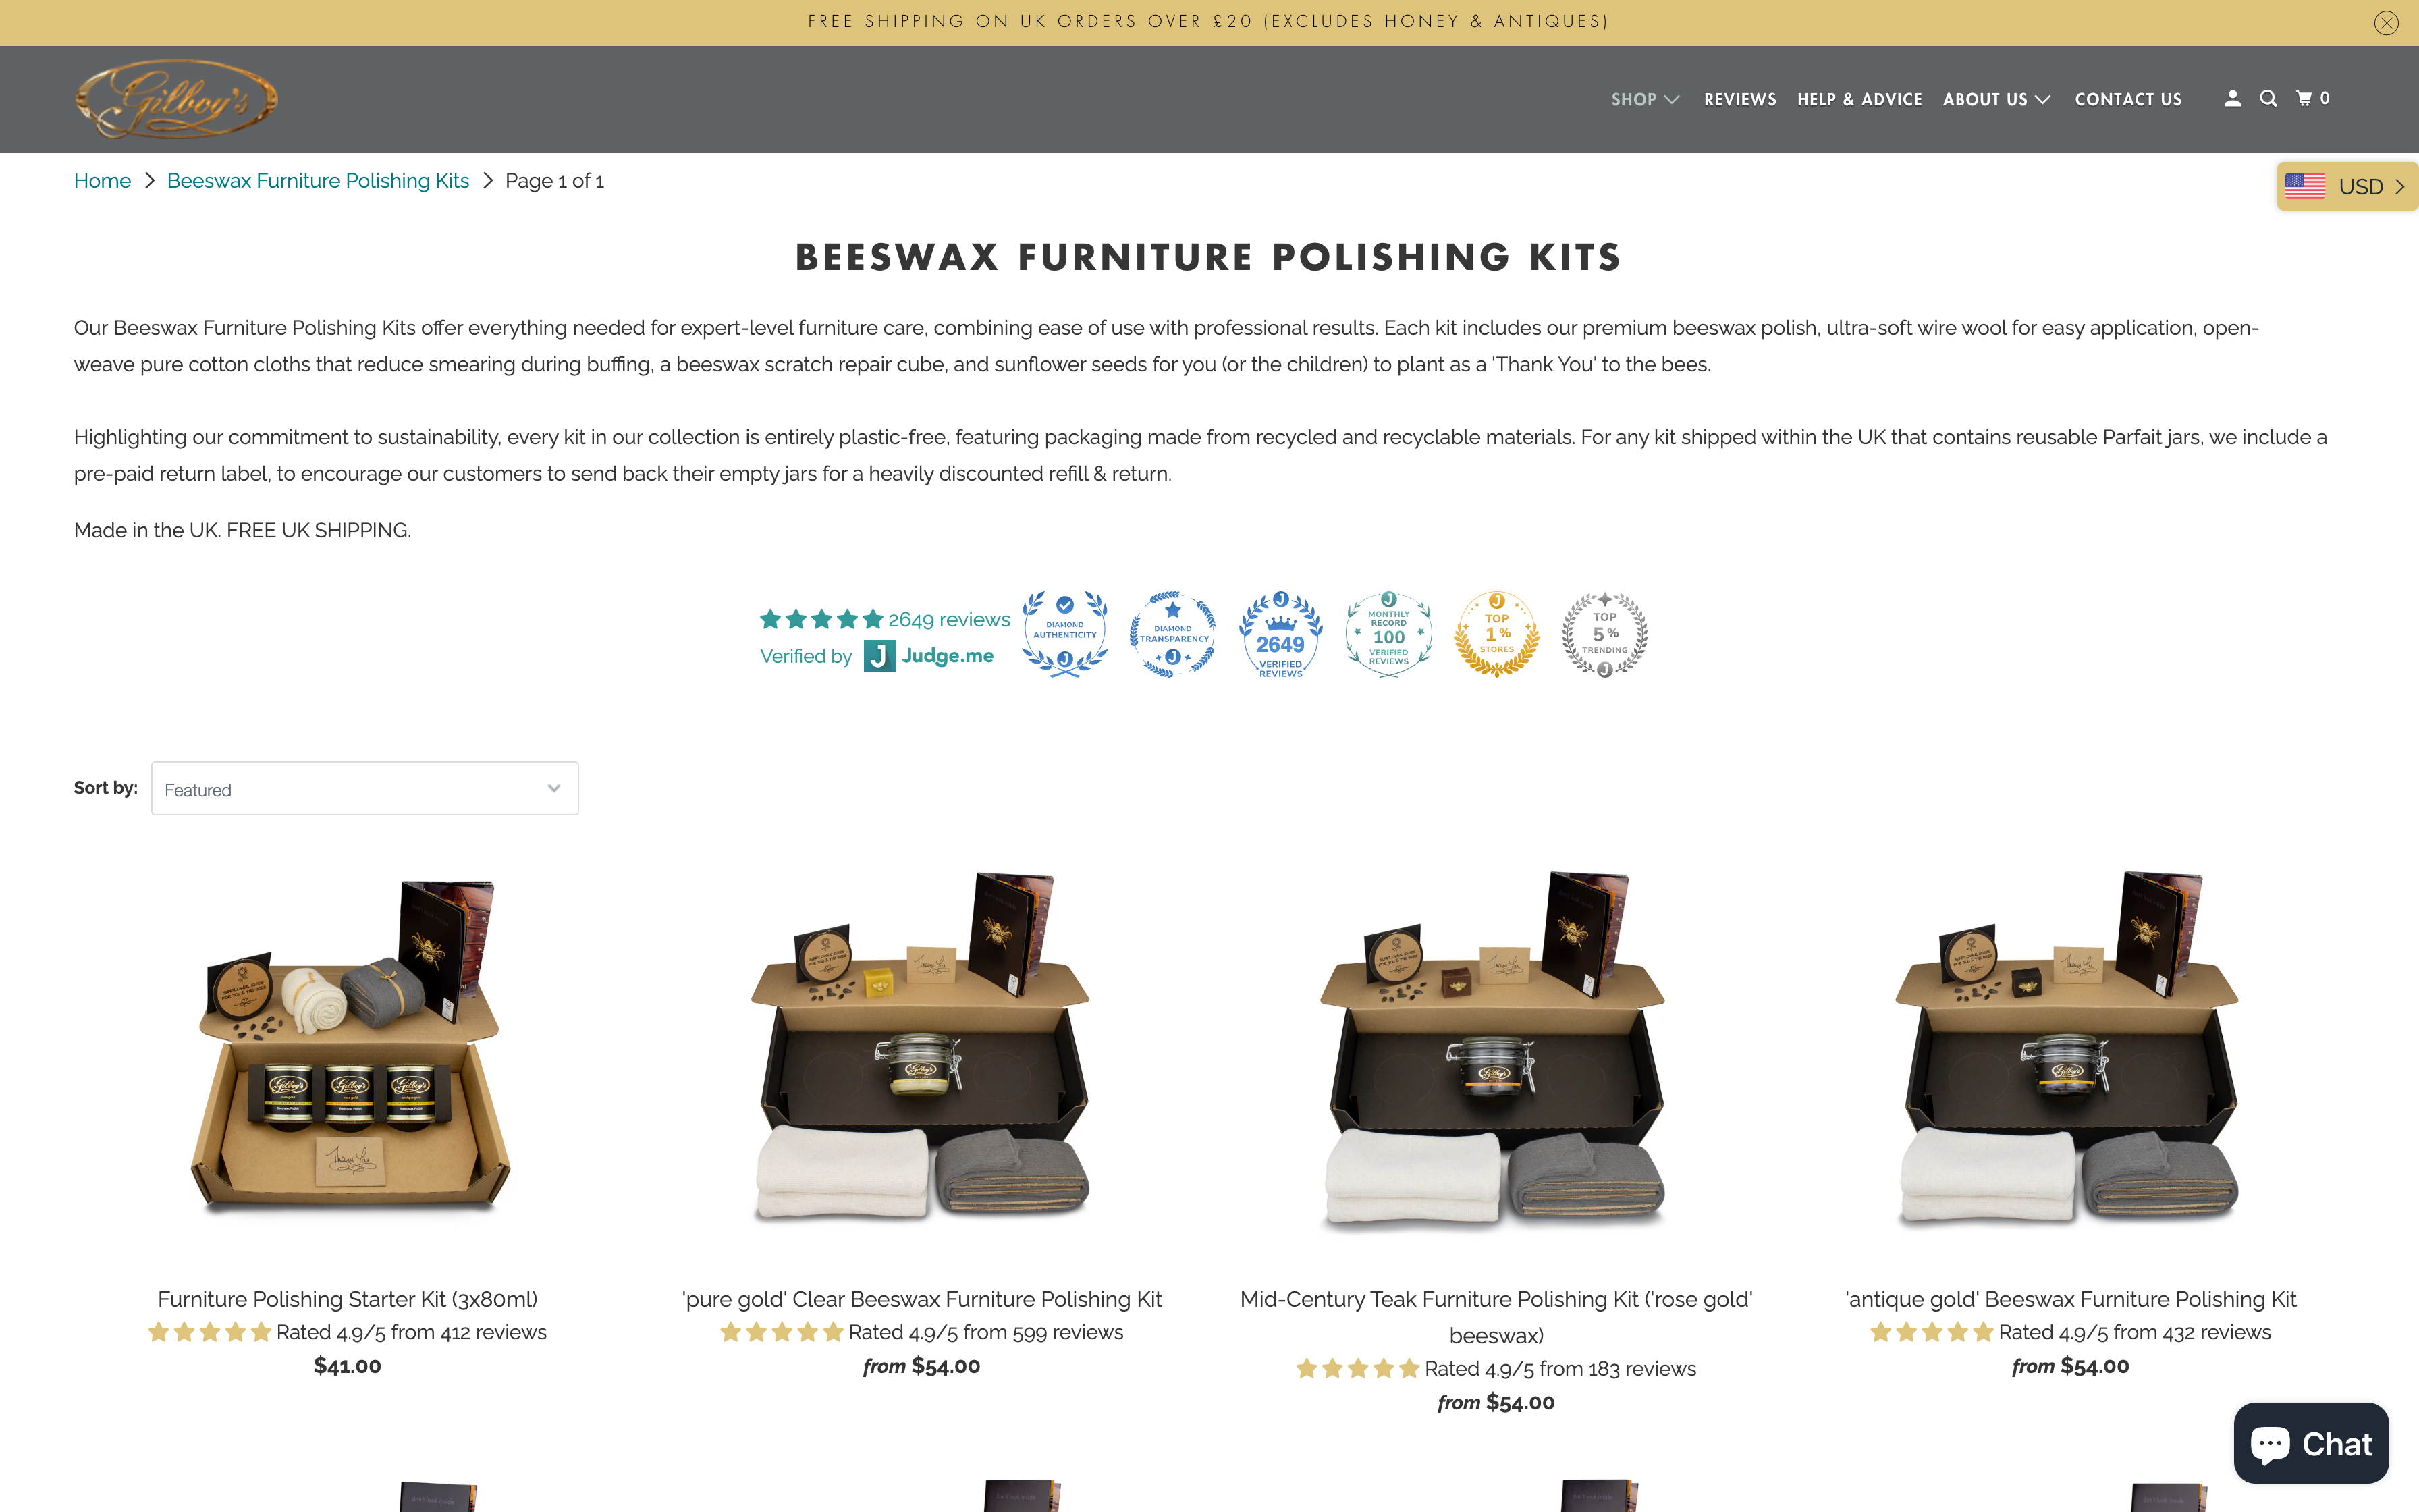Click the Diamond Transparency badge

pyautogui.click(x=1172, y=634)
